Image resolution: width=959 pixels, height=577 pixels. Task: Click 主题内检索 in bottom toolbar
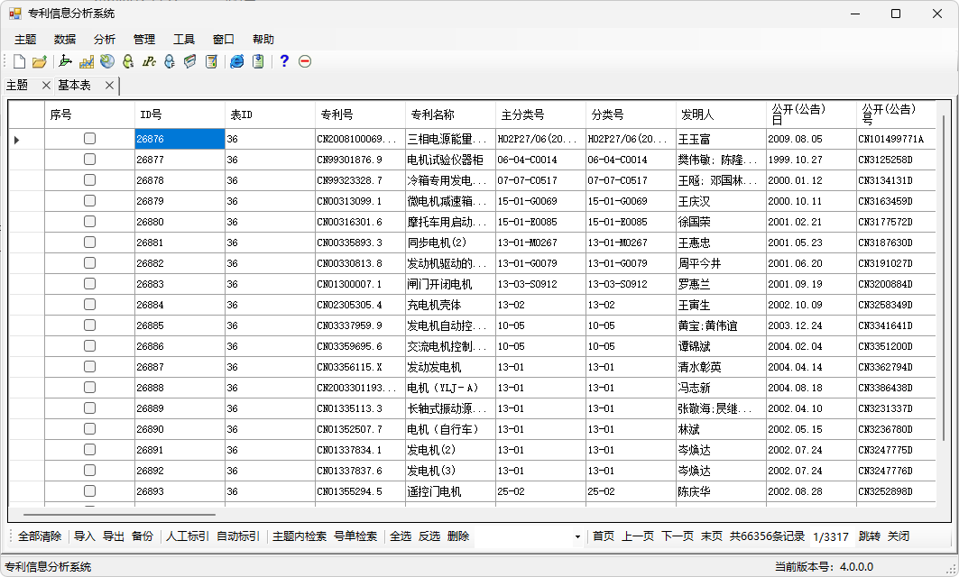300,536
